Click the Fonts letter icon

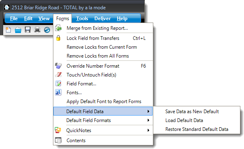coord(58,92)
